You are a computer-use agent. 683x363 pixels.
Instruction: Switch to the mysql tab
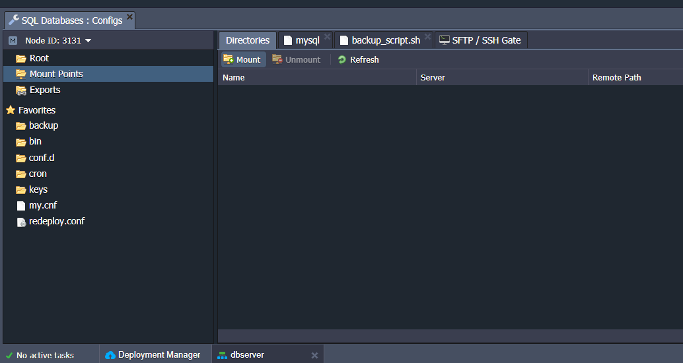point(306,40)
